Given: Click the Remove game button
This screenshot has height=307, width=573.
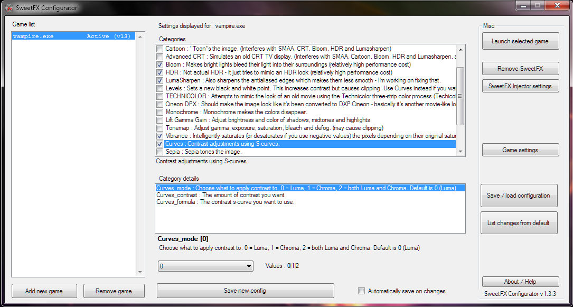Looking at the screenshot, I should click(x=114, y=291).
